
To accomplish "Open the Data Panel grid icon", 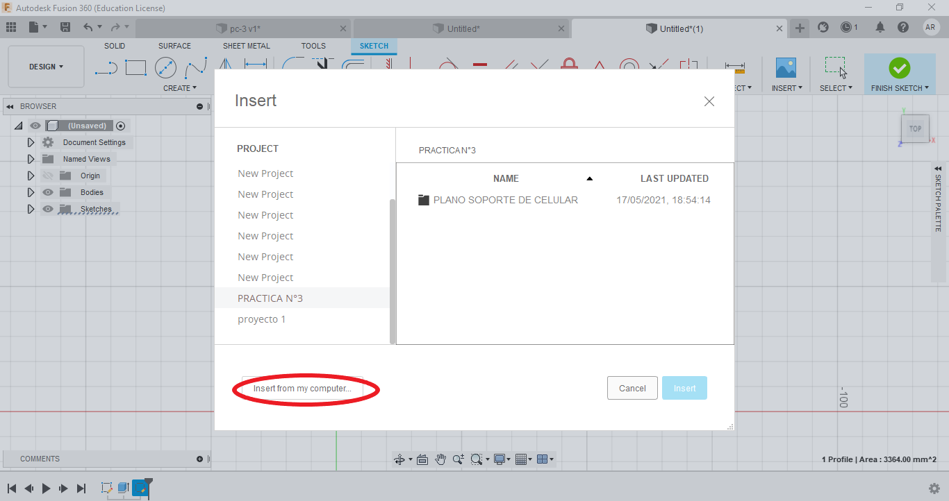I will (x=11, y=27).
